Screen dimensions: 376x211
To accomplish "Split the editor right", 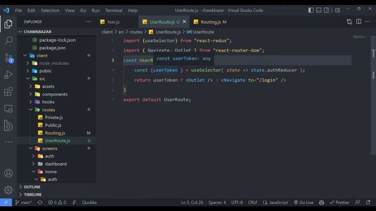I will [x=358, y=22].
